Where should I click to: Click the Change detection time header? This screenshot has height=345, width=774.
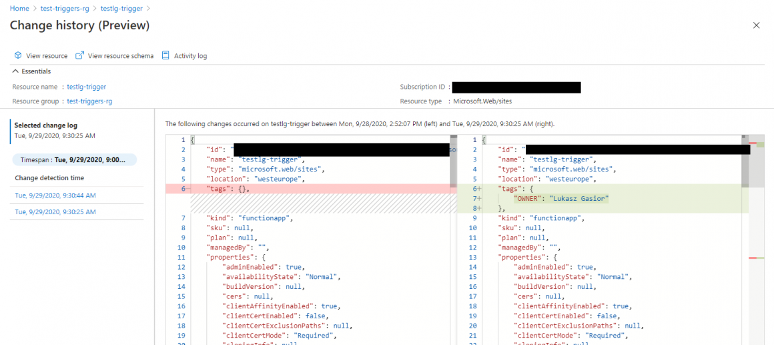49,178
